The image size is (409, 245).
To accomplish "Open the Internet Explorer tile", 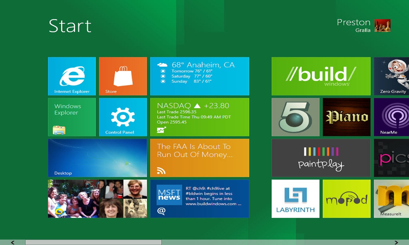I will (72, 76).
